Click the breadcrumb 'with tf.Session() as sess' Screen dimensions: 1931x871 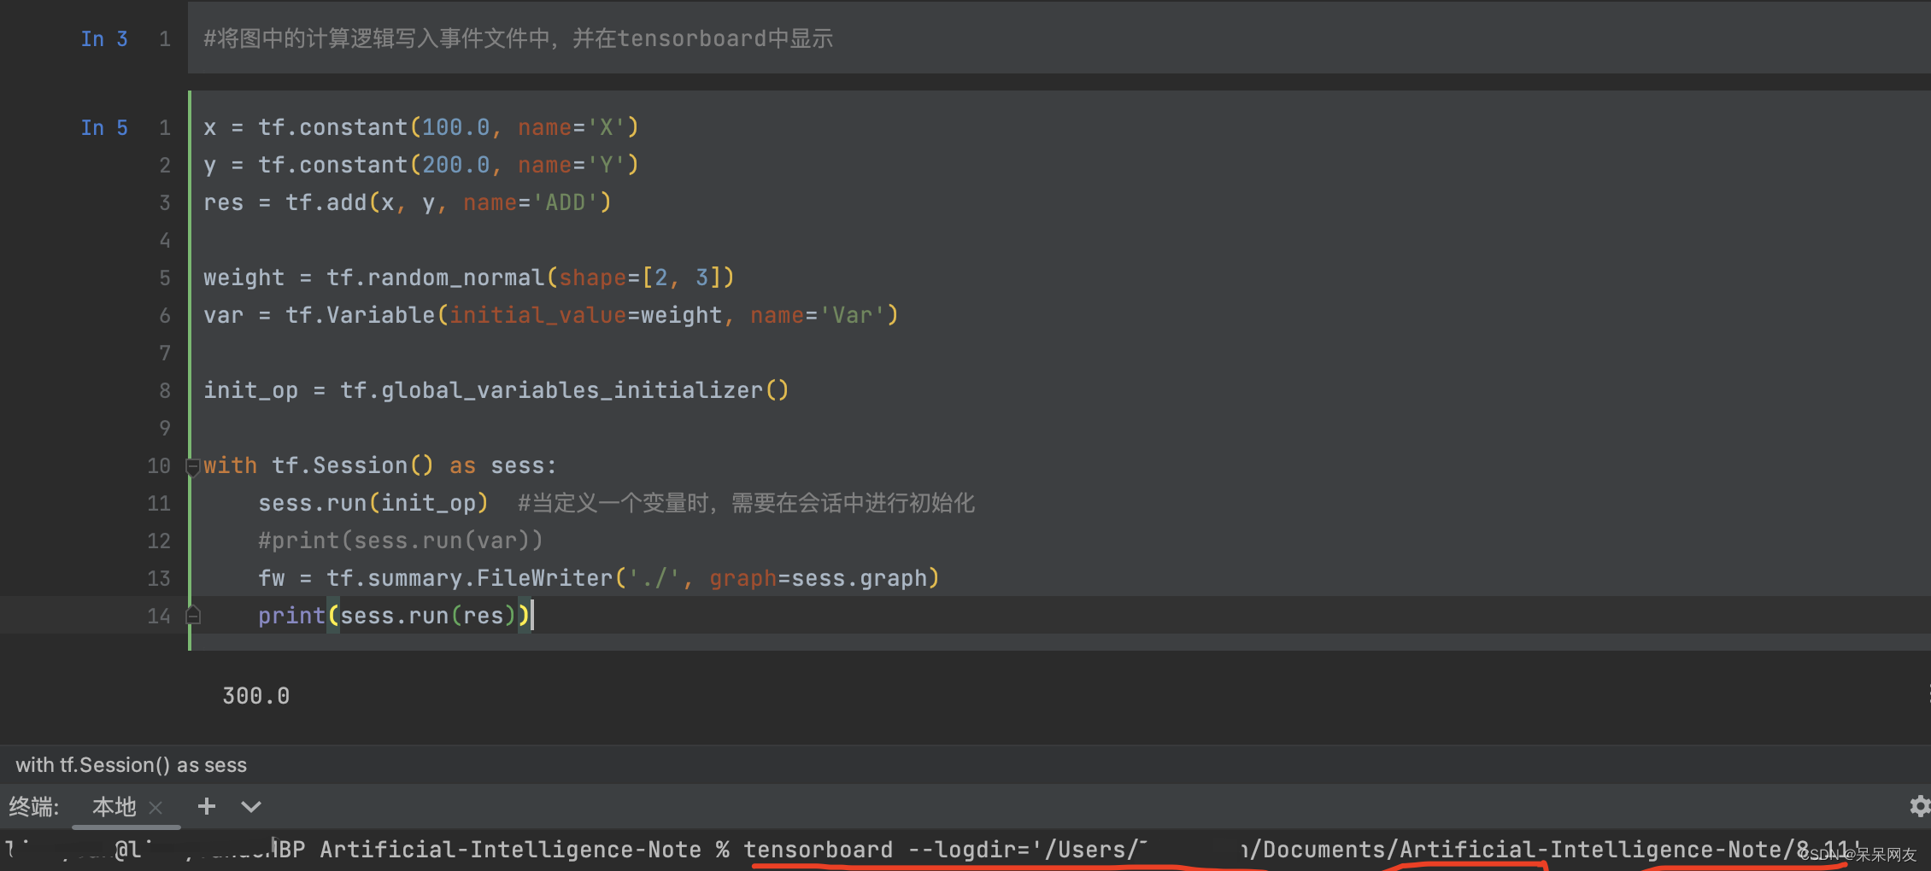coord(131,765)
